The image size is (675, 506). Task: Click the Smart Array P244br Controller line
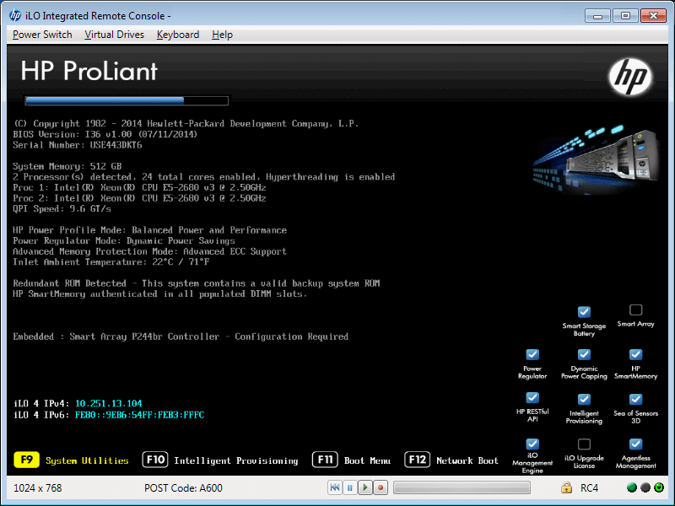181,336
